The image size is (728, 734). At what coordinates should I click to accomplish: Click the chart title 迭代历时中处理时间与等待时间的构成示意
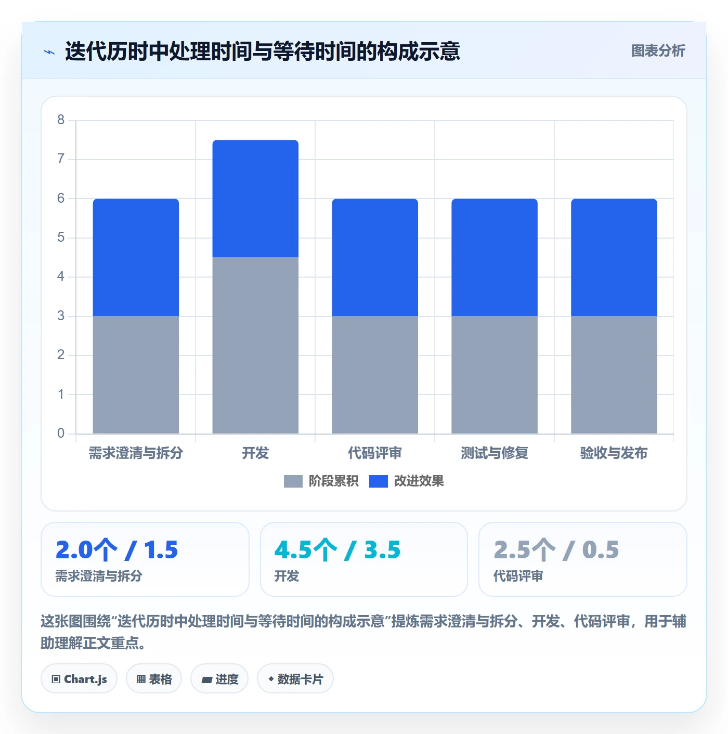[x=263, y=51]
